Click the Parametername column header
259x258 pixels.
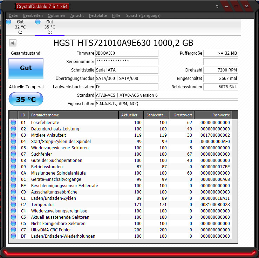[x=74, y=115]
